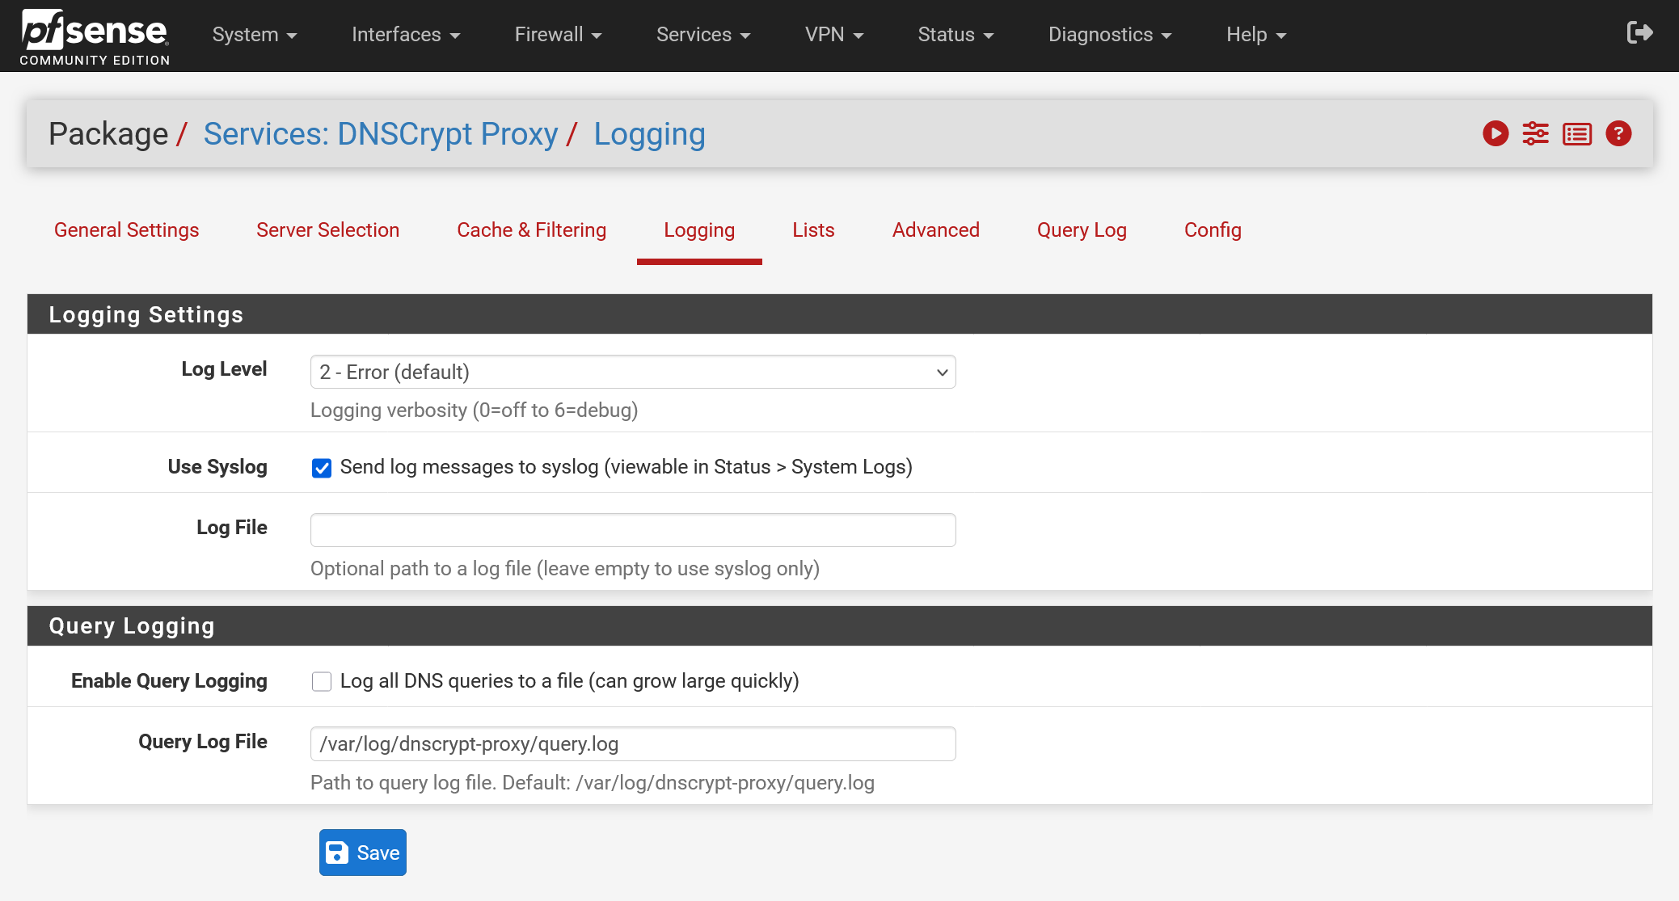The height and width of the screenshot is (901, 1679).
Task: Click the Save button
Action: pyautogui.click(x=363, y=853)
